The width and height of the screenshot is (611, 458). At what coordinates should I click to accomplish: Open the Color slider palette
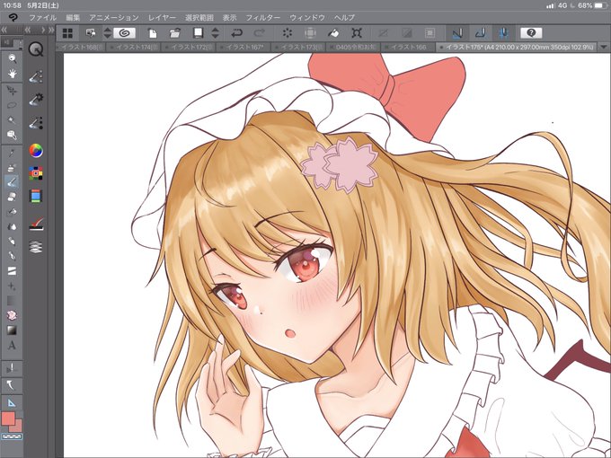click(x=36, y=196)
